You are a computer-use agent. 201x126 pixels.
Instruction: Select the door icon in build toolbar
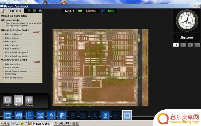[x=30, y=115]
